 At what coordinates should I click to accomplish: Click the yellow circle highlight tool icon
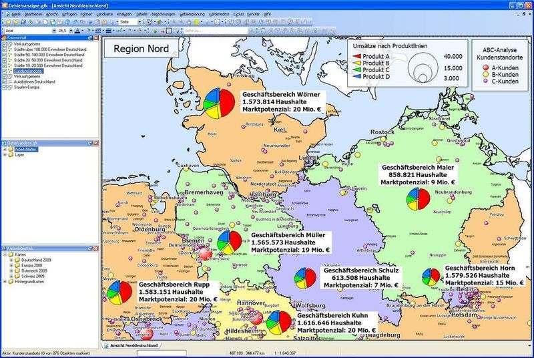pos(196,22)
